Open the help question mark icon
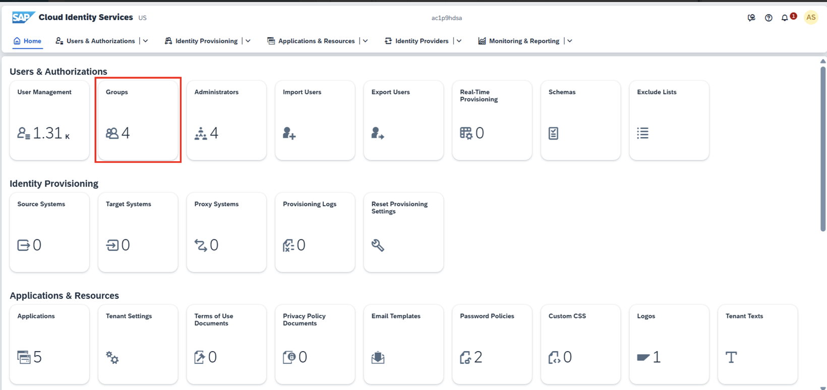The image size is (827, 390). [769, 18]
